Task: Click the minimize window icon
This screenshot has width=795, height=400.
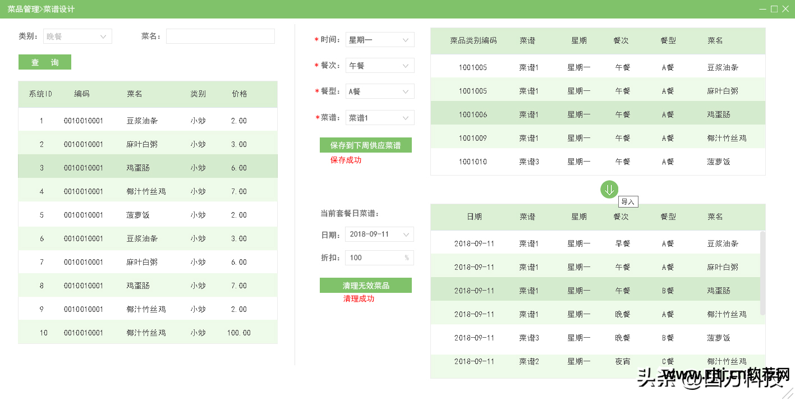Action: (762, 9)
